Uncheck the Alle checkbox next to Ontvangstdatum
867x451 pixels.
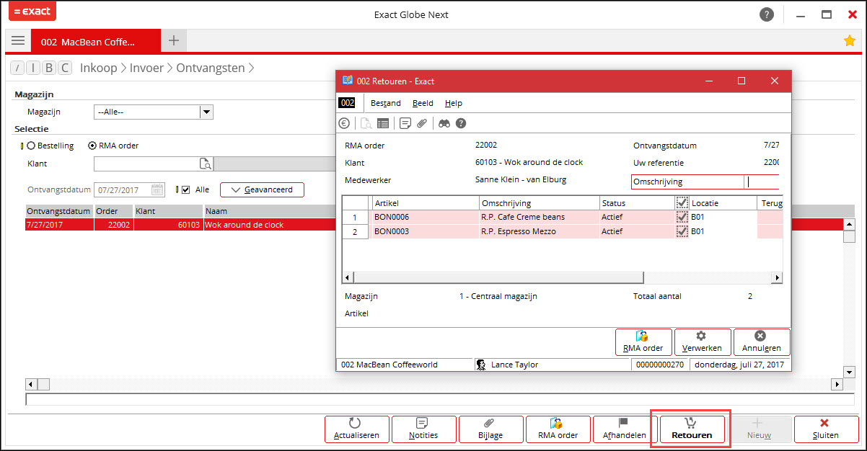point(186,190)
